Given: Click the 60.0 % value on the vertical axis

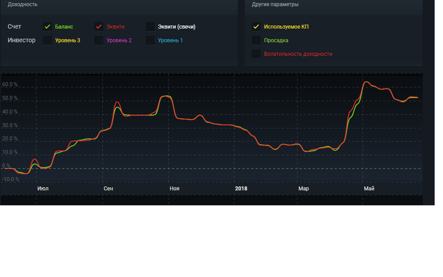Looking at the screenshot, I should tap(10, 84).
